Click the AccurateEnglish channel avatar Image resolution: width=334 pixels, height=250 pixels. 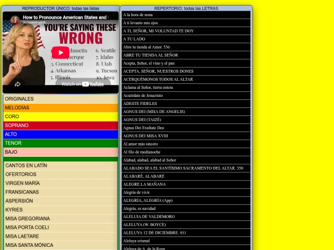pos(15,20)
